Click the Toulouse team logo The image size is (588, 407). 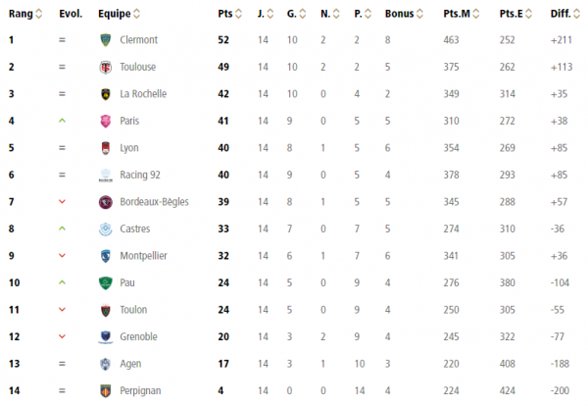point(106,67)
